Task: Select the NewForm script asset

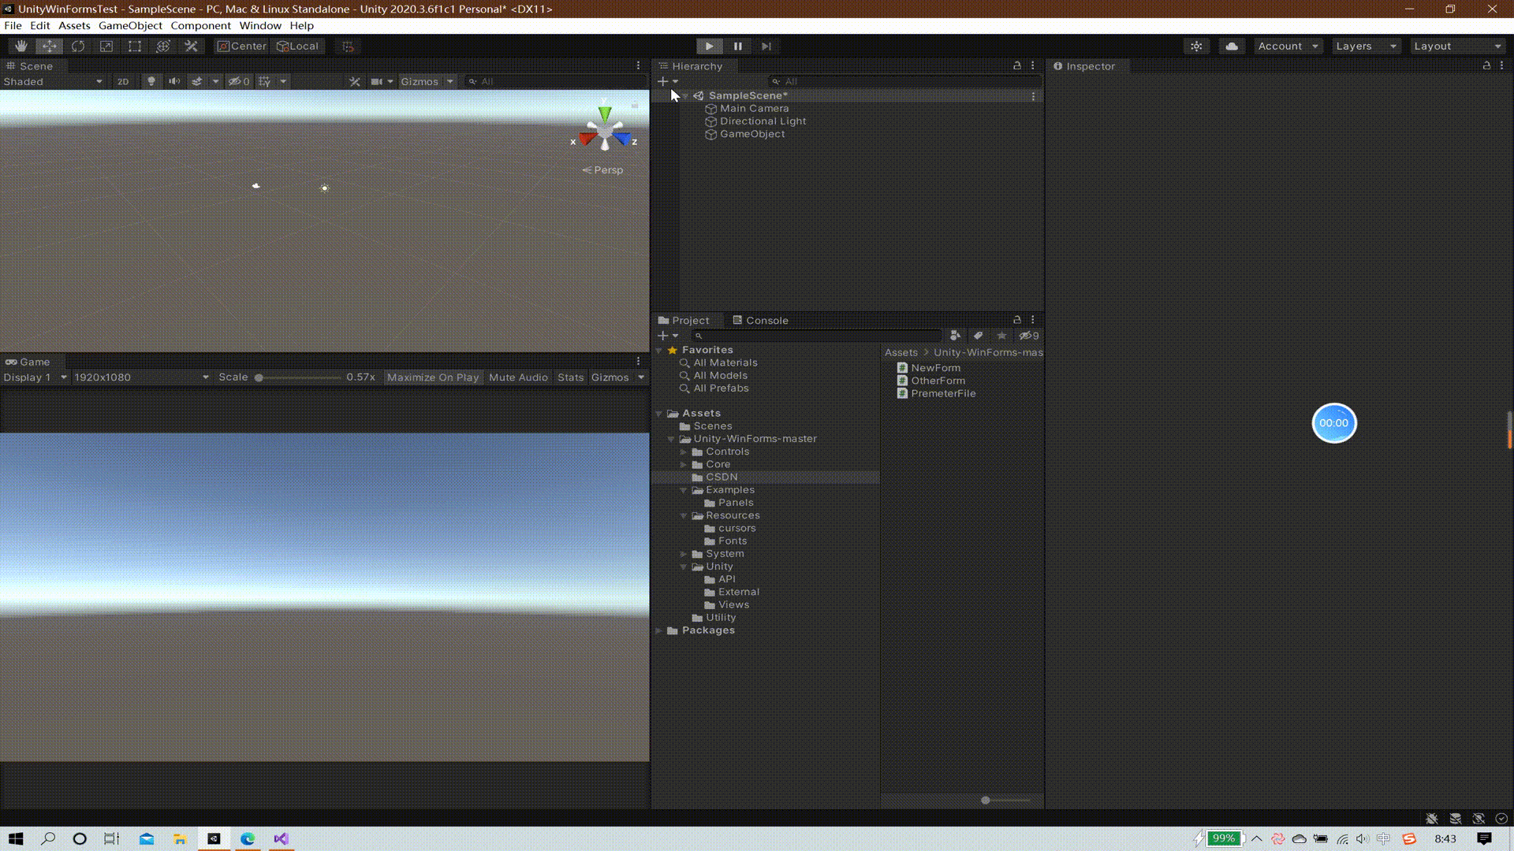Action: click(x=935, y=367)
